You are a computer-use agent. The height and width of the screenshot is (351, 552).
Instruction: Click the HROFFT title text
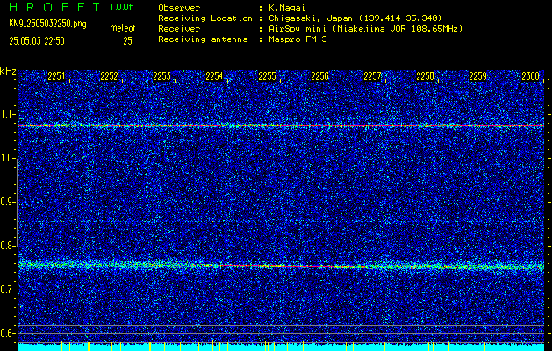54,7
